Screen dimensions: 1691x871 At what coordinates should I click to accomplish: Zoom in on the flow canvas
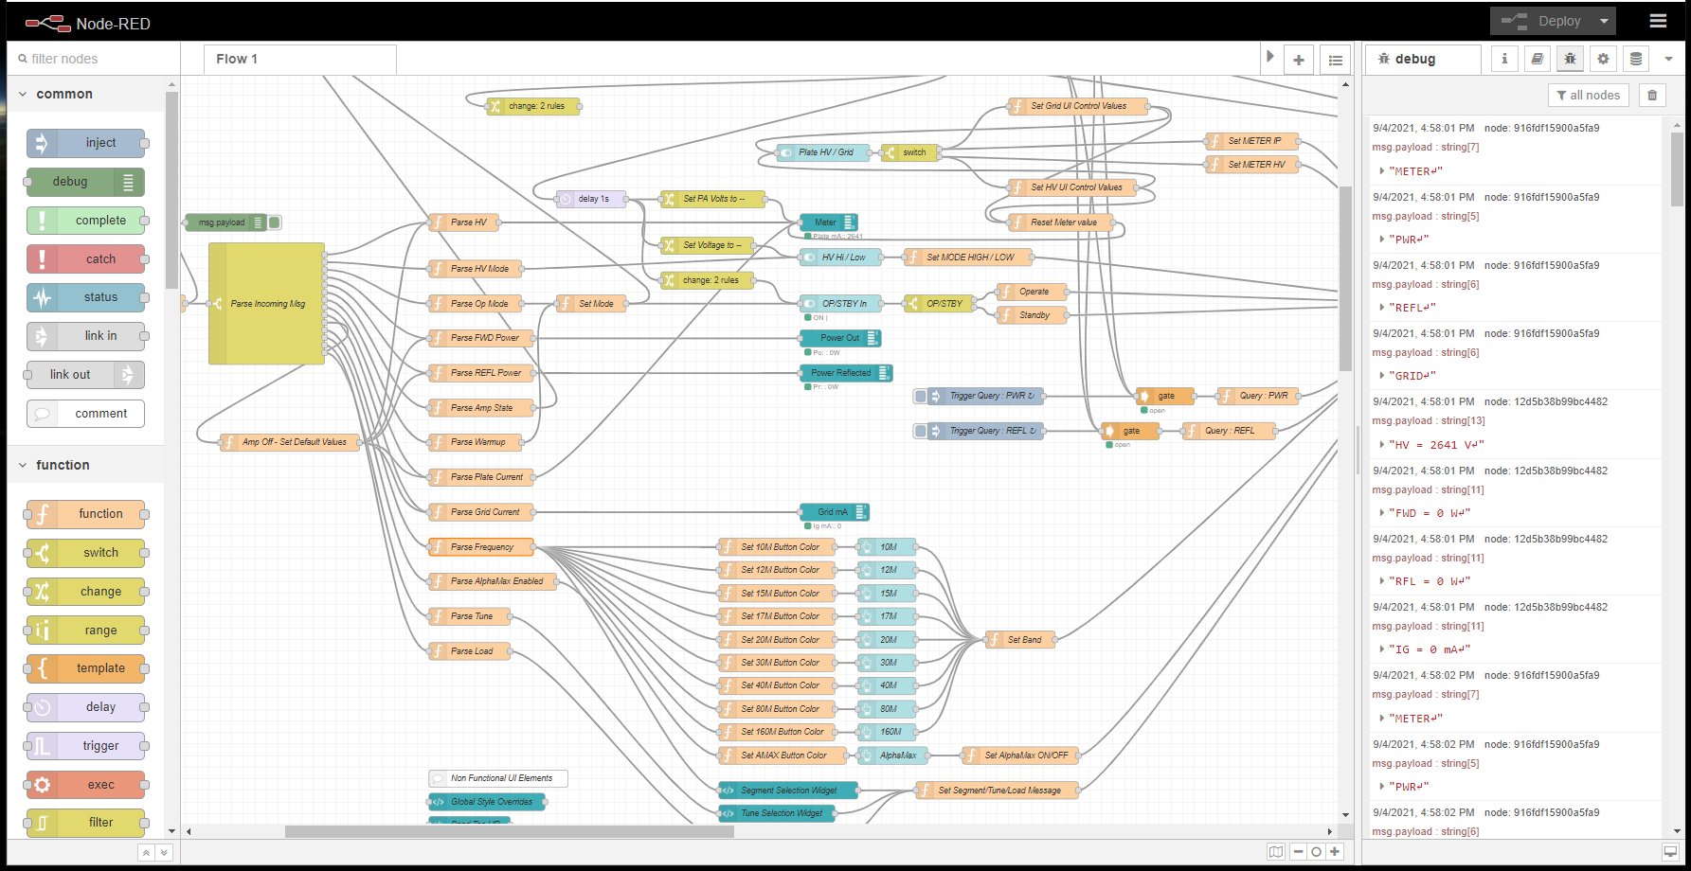(x=1335, y=852)
